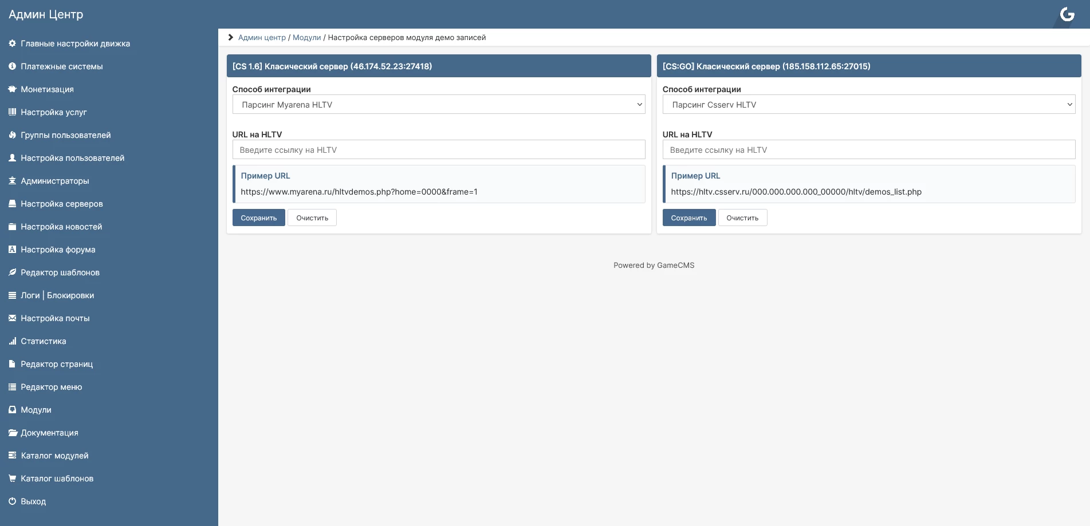Click Powered by GameCMS footer text

[x=654, y=266]
